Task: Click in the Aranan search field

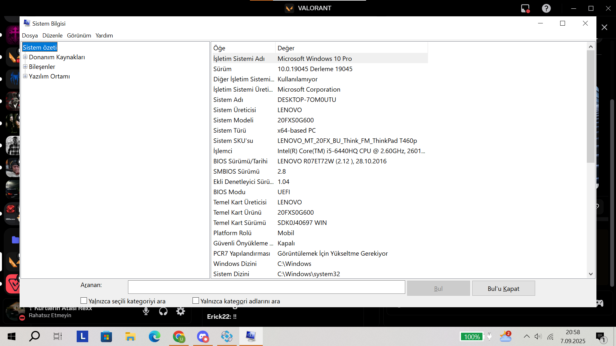Action: (266, 287)
